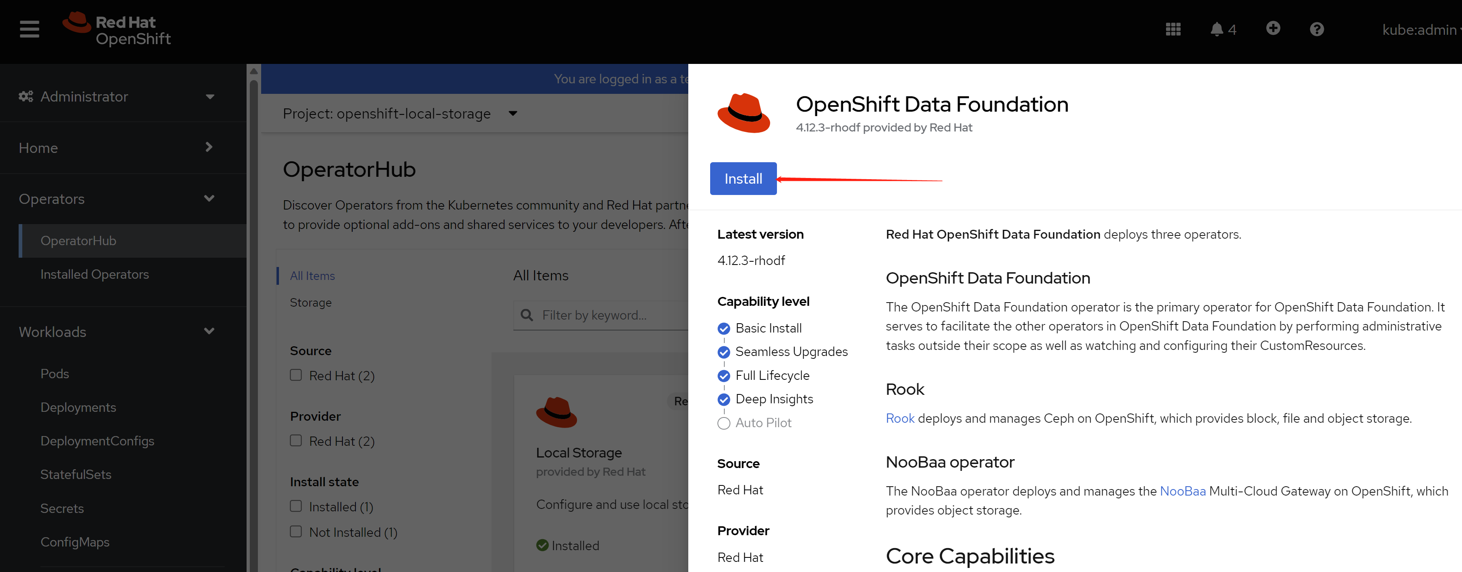The height and width of the screenshot is (572, 1462).
Task: Click the plus import icon
Action: point(1273,28)
